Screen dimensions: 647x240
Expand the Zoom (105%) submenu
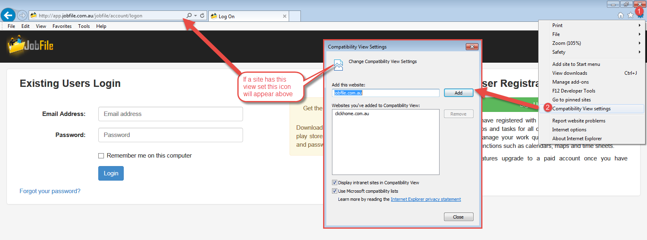click(592, 43)
